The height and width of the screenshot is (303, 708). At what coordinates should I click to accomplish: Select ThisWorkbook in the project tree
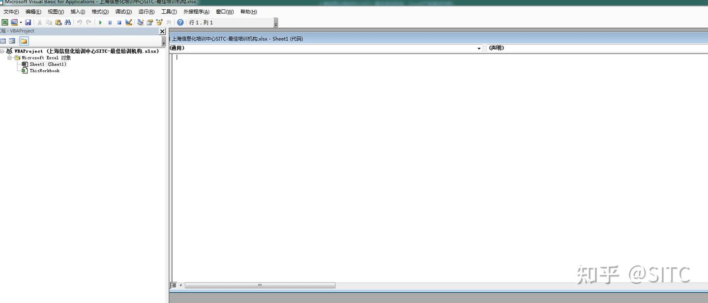tap(44, 70)
